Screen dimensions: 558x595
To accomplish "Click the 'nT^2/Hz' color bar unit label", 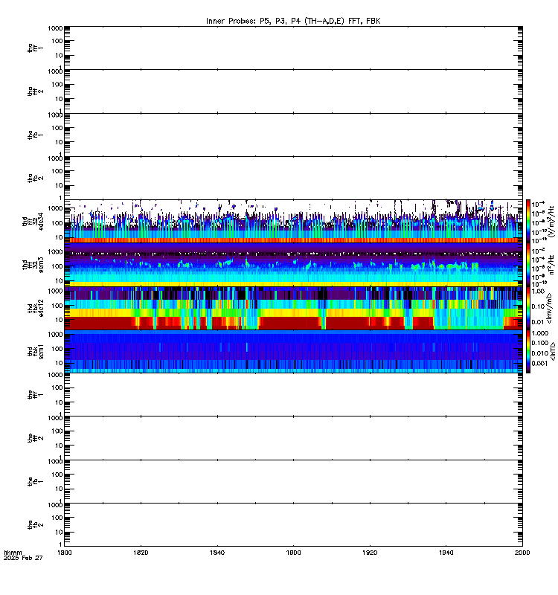I will click(x=551, y=265).
